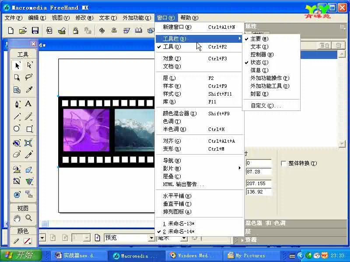Enable the 控制器 toolbar
Viewport: 350px width, 262px height.
click(x=271, y=55)
